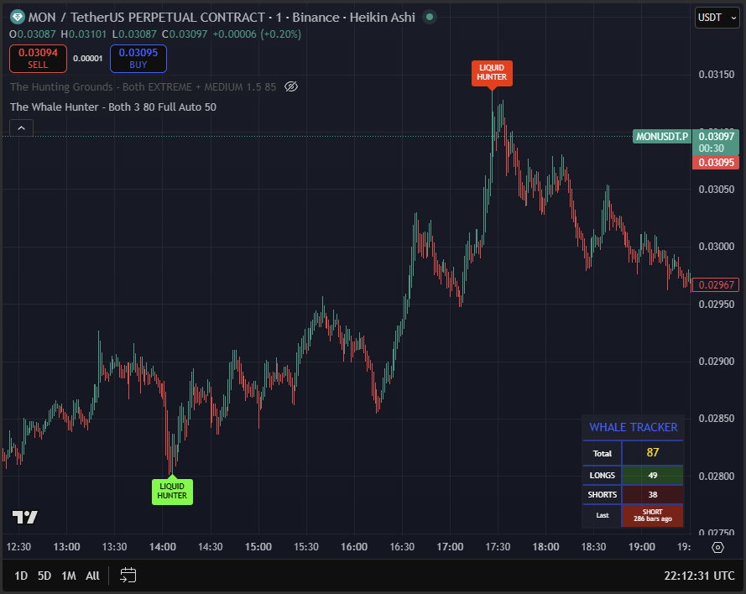This screenshot has height=594, width=746.
Task: Show the hidden Hunting Grounds indicator
Action: 290,86
